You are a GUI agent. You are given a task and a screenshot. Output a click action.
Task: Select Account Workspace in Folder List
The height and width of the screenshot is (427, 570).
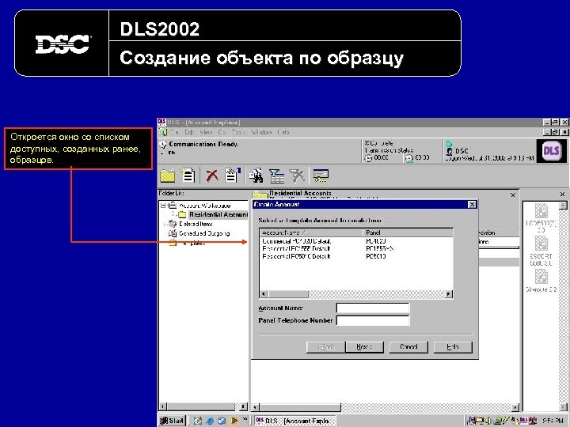pos(205,206)
